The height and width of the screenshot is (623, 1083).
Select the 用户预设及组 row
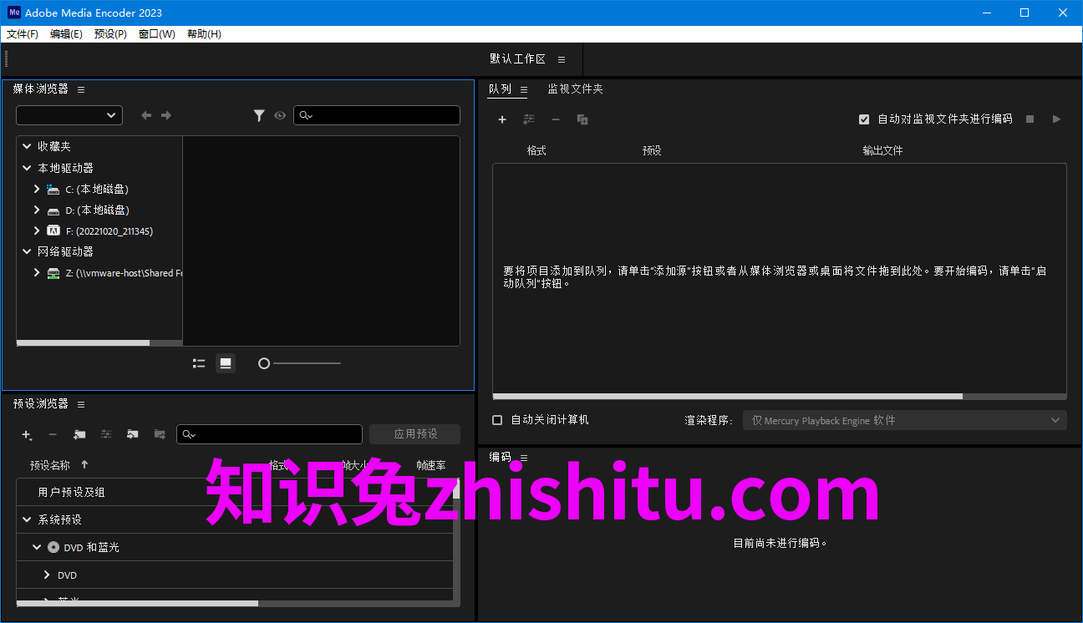[235, 492]
